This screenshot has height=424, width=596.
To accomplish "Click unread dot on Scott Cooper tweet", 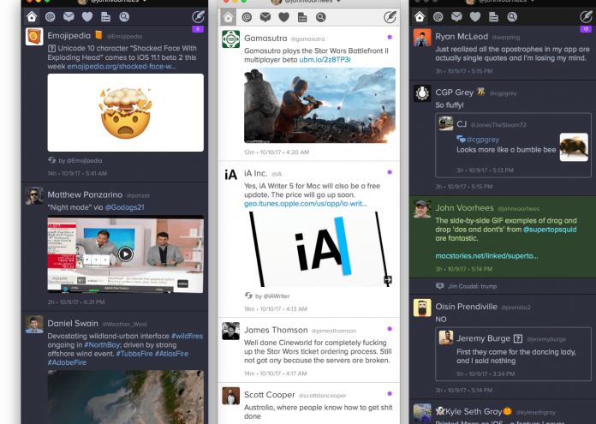I will tap(390, 393).
